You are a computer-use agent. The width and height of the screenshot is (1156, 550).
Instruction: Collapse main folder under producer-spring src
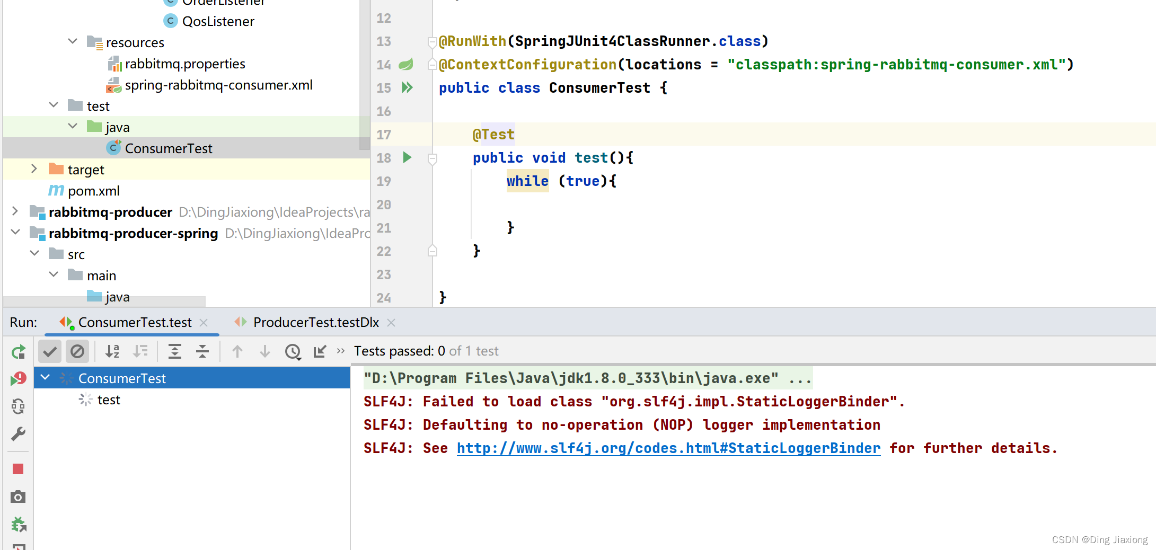pos(54,275)
